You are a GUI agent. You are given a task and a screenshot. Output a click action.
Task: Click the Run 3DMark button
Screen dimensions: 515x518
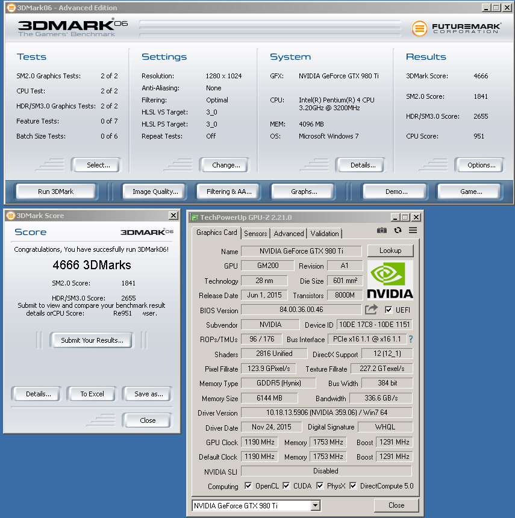[55, 192]
